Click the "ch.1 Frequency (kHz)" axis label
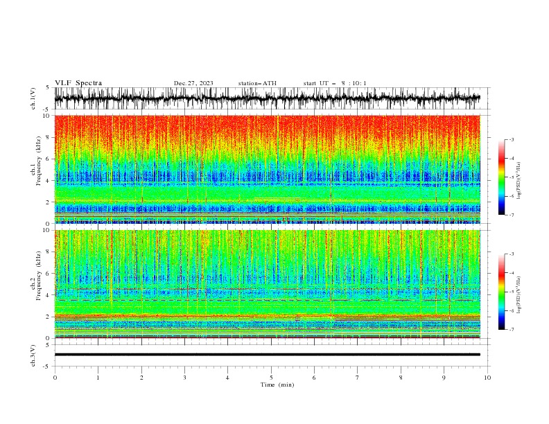549x424 pixels. coord(37,161)
